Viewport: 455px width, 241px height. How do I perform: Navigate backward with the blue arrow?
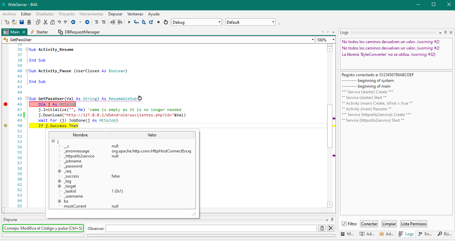pyautogui.click(x=73, y=22)
